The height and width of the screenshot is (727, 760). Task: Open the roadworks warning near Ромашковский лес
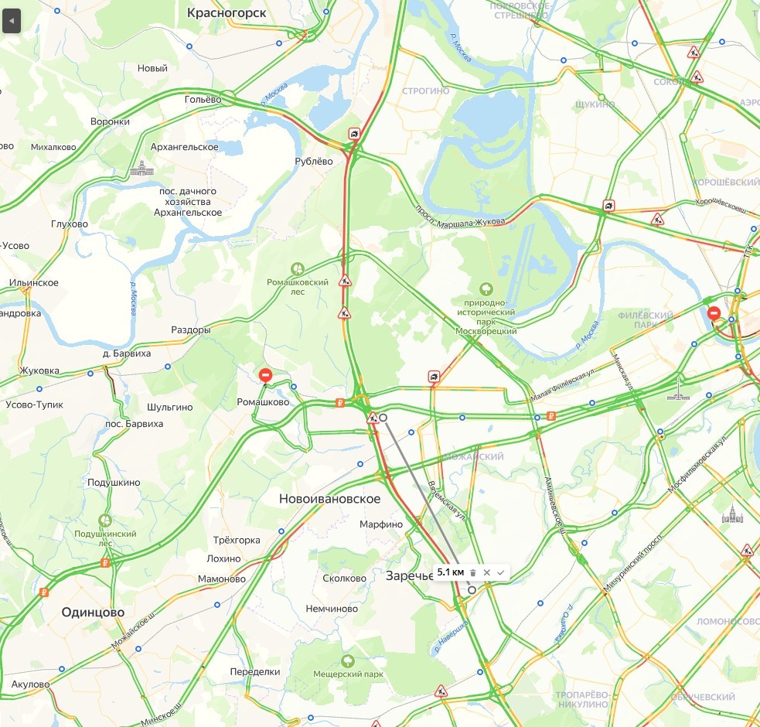point(345,281)
